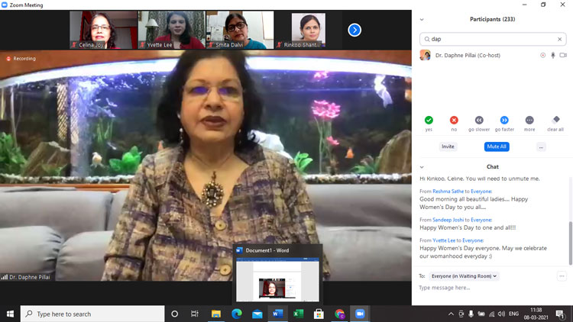Image resolution: width=573 pixels, height=322 pixels.
Task: Click the green 'yes' reaction icon
Action: [429, 120]
